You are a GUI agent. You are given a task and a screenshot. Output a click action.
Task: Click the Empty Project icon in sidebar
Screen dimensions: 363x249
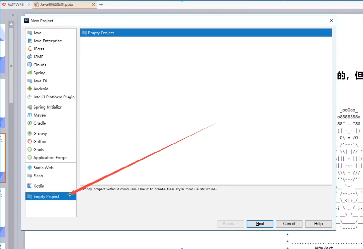click(x=29, y=196)
